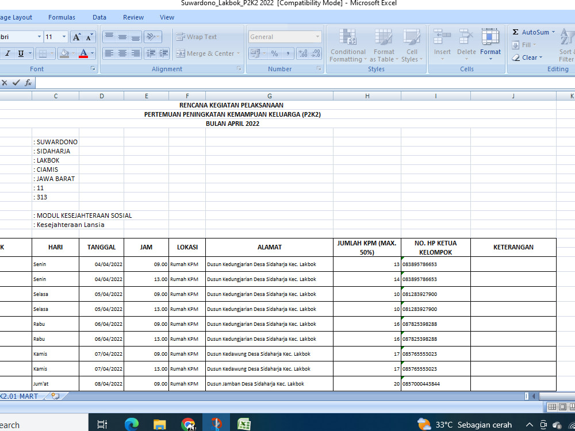Toggle Wrap Text

tap(196, 37)
